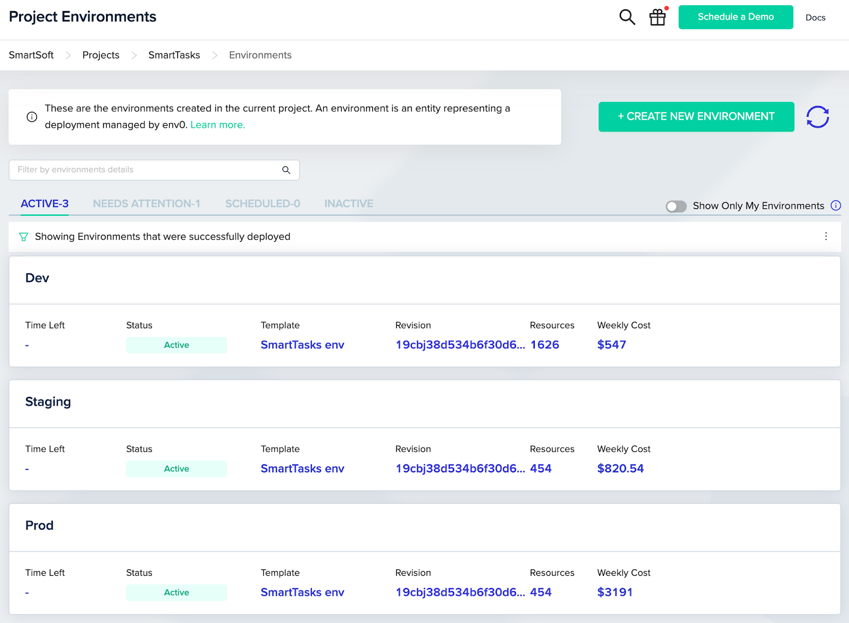Switch to the SCHEDULED-0 tab

coord(263,204)
